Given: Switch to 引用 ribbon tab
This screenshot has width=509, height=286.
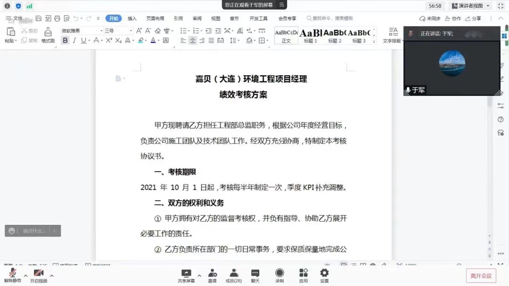Looking at the screenshot, I should click(178, 18).
